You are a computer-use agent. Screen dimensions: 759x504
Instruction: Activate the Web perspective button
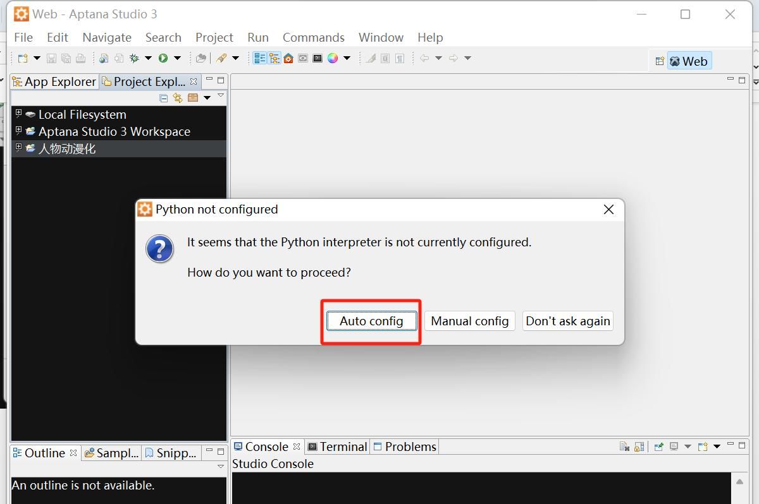[689, 61]
